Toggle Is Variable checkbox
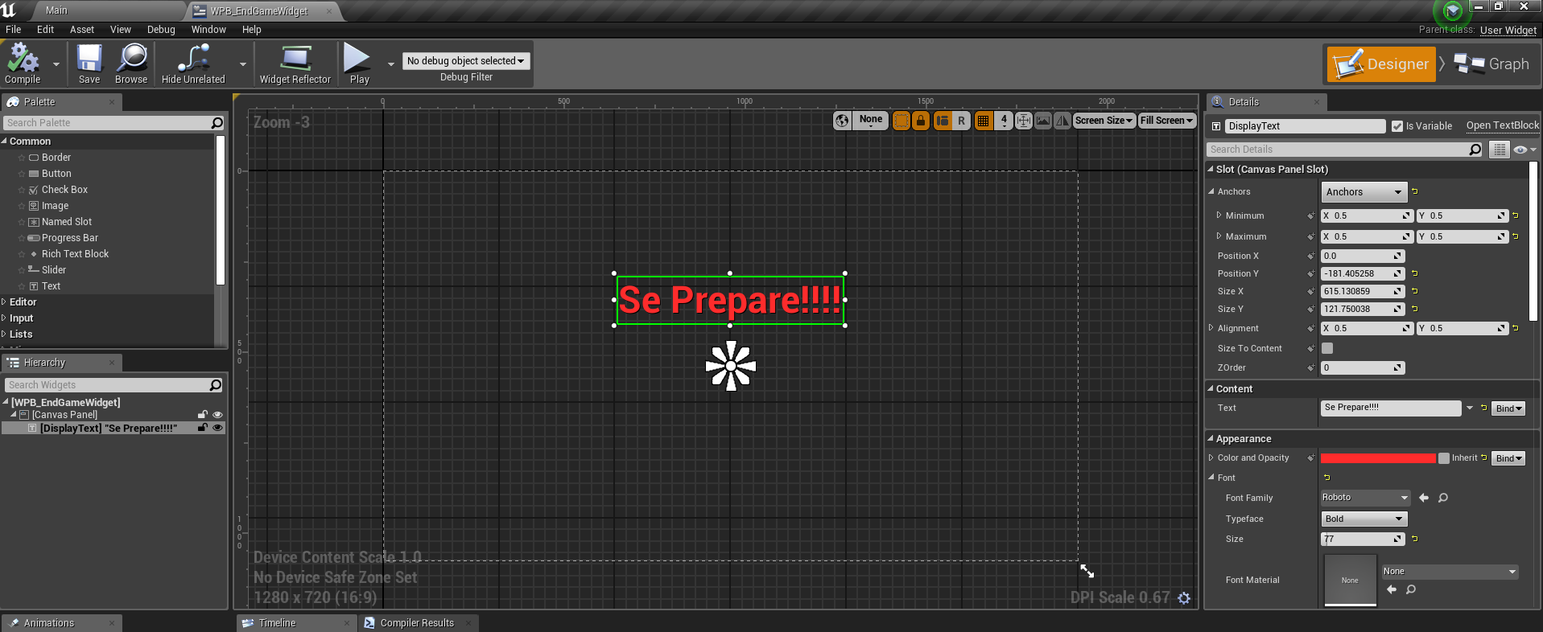This screenshot has width=1543, height=632. [1397, 126]
